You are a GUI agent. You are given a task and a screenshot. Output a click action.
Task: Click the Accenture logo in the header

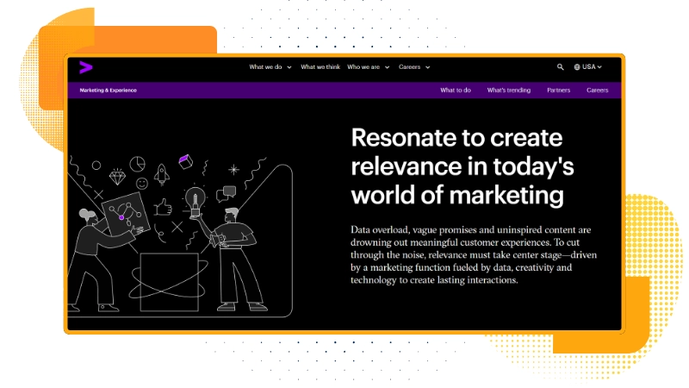[85, 67]
